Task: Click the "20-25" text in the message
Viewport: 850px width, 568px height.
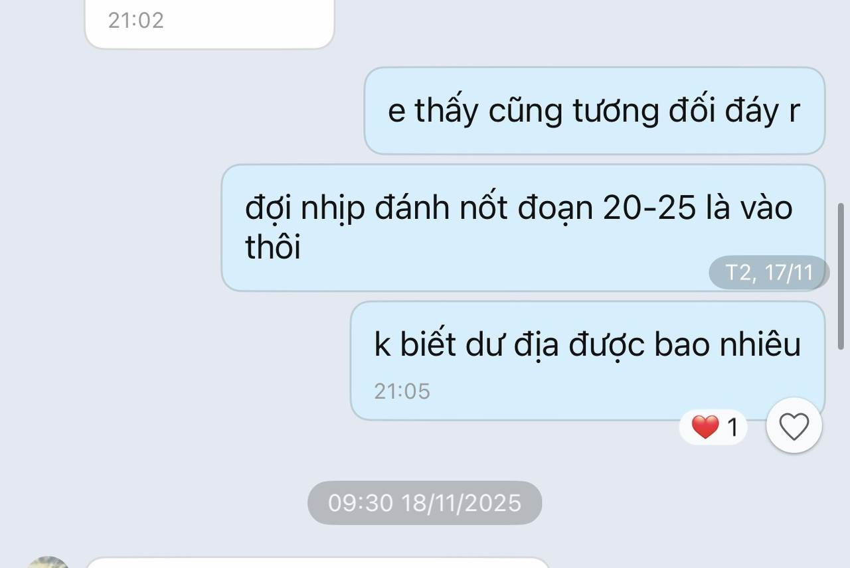Action: pos(650,208)
